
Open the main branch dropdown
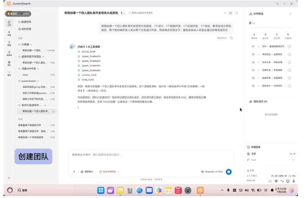(271, 160)
